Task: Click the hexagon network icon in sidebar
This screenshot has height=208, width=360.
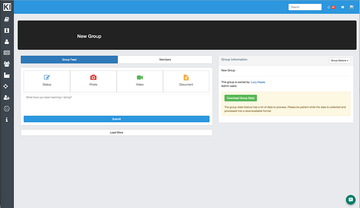Action: click(7, 108)
